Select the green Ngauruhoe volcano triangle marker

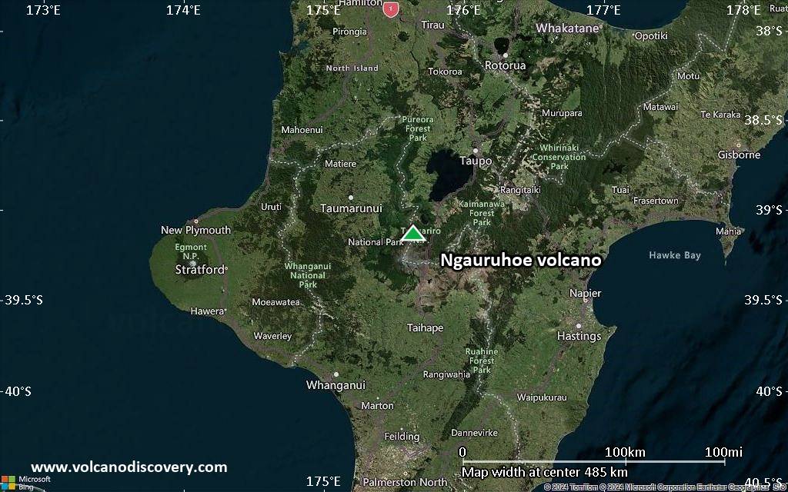tap(412, 234)
